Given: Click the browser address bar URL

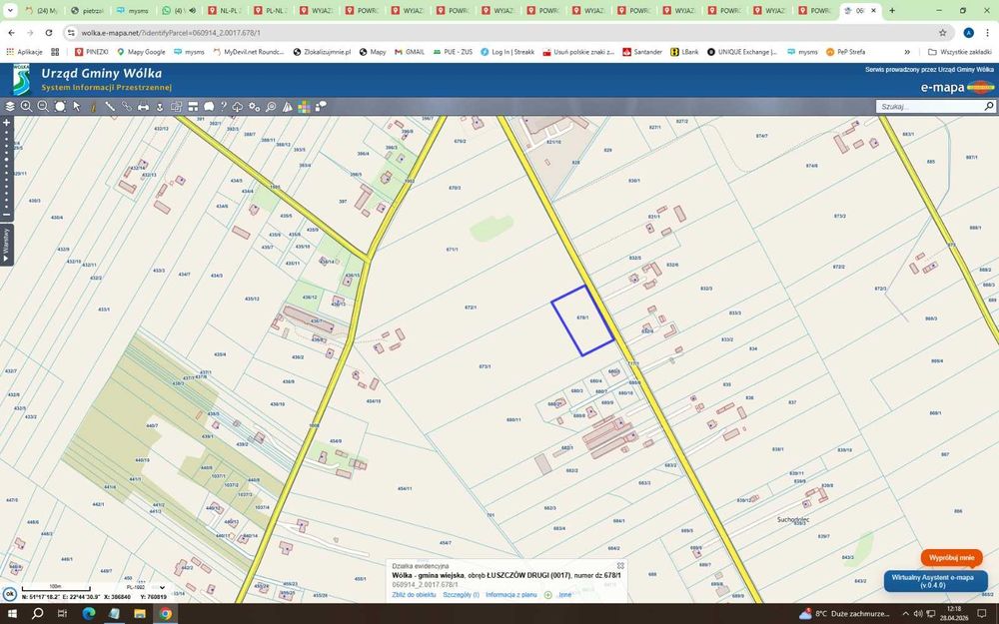Looking at the screenshot, I should click(170, 33).
